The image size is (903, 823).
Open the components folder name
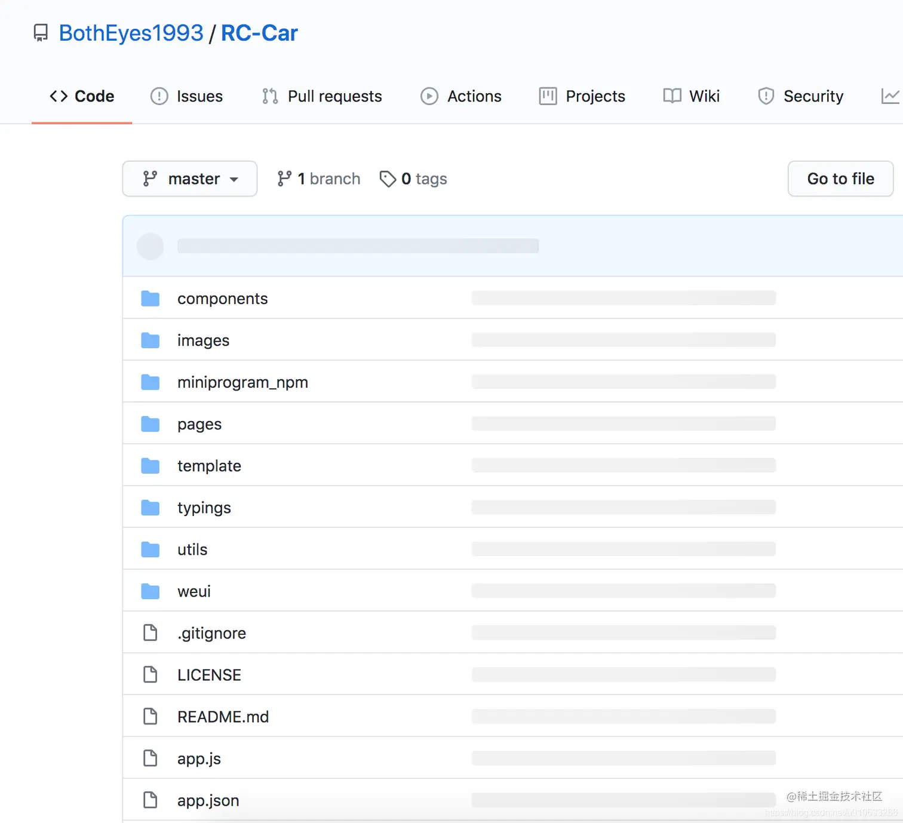pyautogui.click(x=223, y=299)
